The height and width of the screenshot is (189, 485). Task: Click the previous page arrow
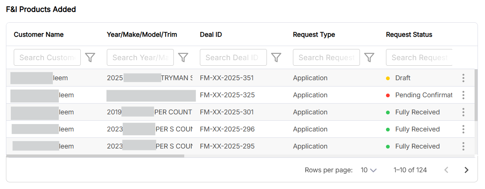click(x=446, y=170)
